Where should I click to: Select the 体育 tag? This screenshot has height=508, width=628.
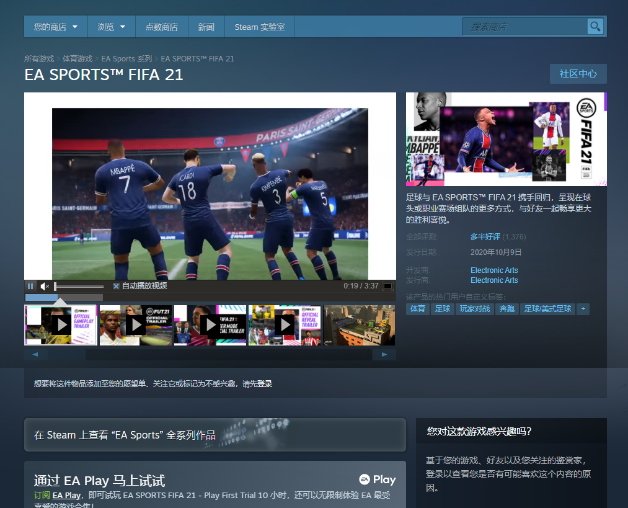pyautogui.click(x=418, y=309)
